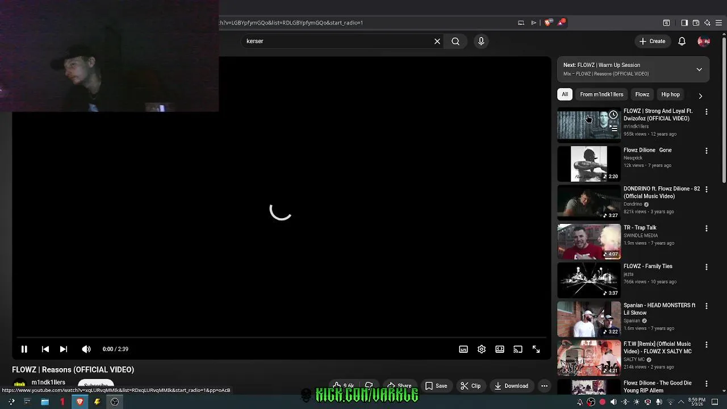
Task: Toggle the Brave sidebar panel
Action: click(x=684, y=23)
